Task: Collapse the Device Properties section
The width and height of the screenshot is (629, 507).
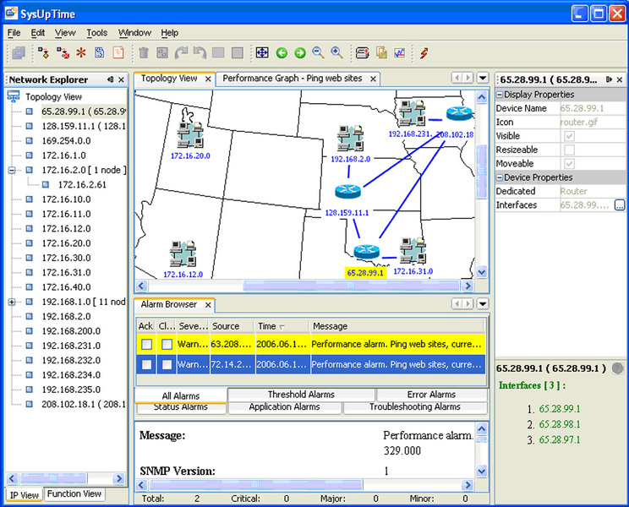Action: pos(500,177)
